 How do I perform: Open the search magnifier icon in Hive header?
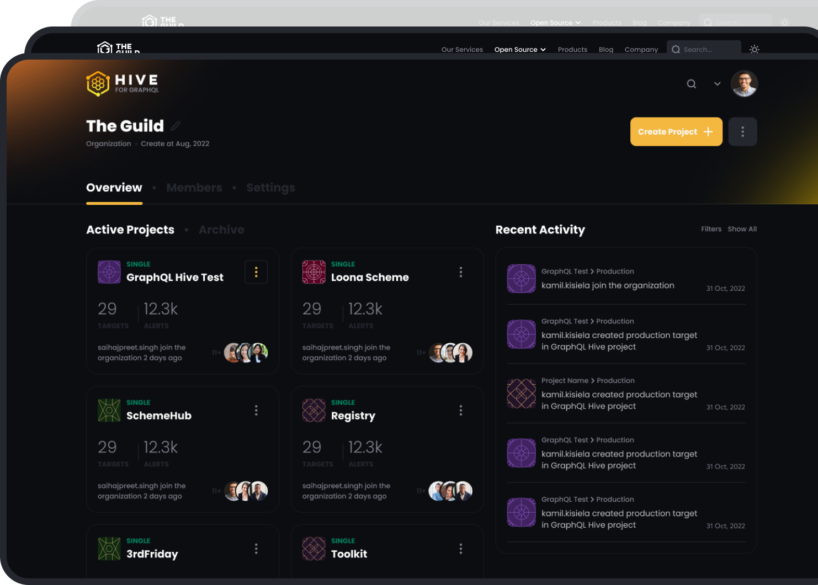pyautogui.click(x=692, y=84)
